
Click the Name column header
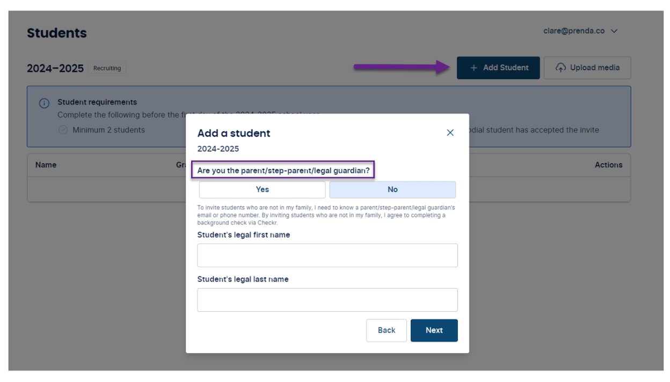pyautogui.click(x=46, y=165)
